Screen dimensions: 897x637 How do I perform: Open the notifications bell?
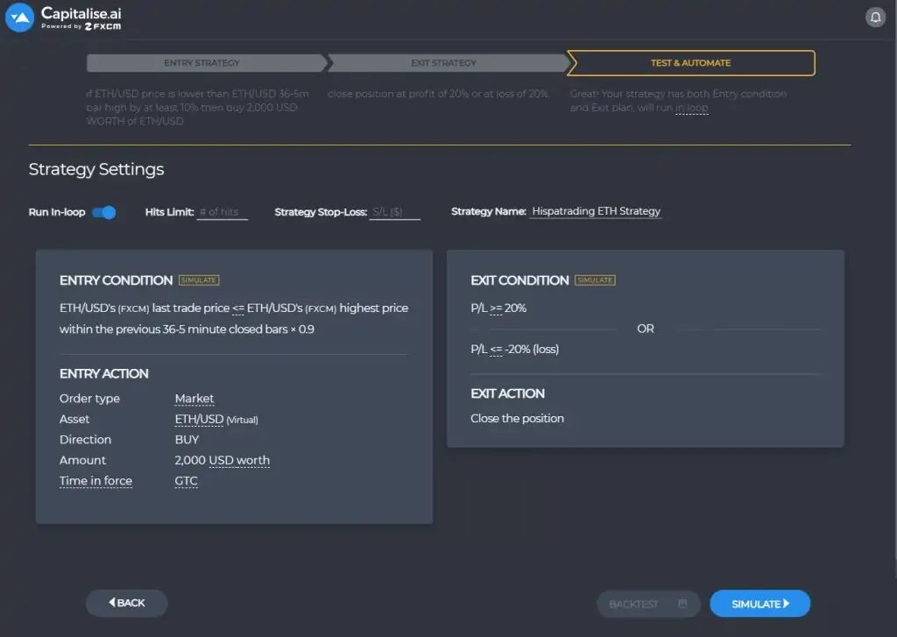tap(875, 18)
